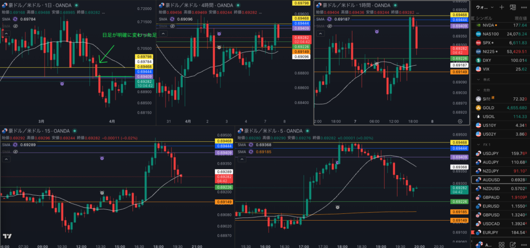The image size is (530, 248).
Task: Open the watchlist name dropdown
Action: pyautogui.click(x=484, y=7)
